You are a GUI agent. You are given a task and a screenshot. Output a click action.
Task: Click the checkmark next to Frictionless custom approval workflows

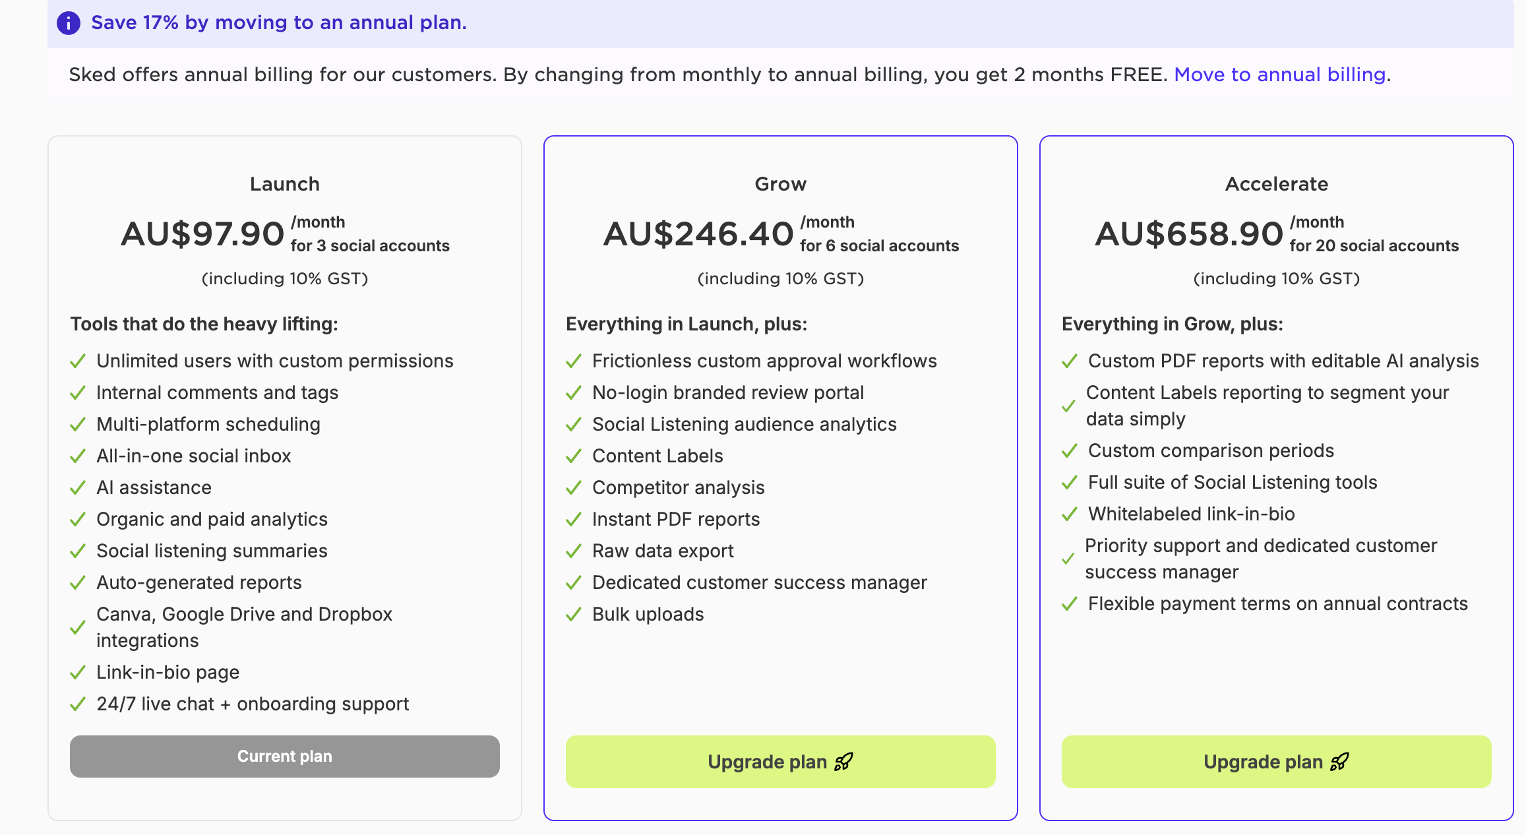click(574, 361)
